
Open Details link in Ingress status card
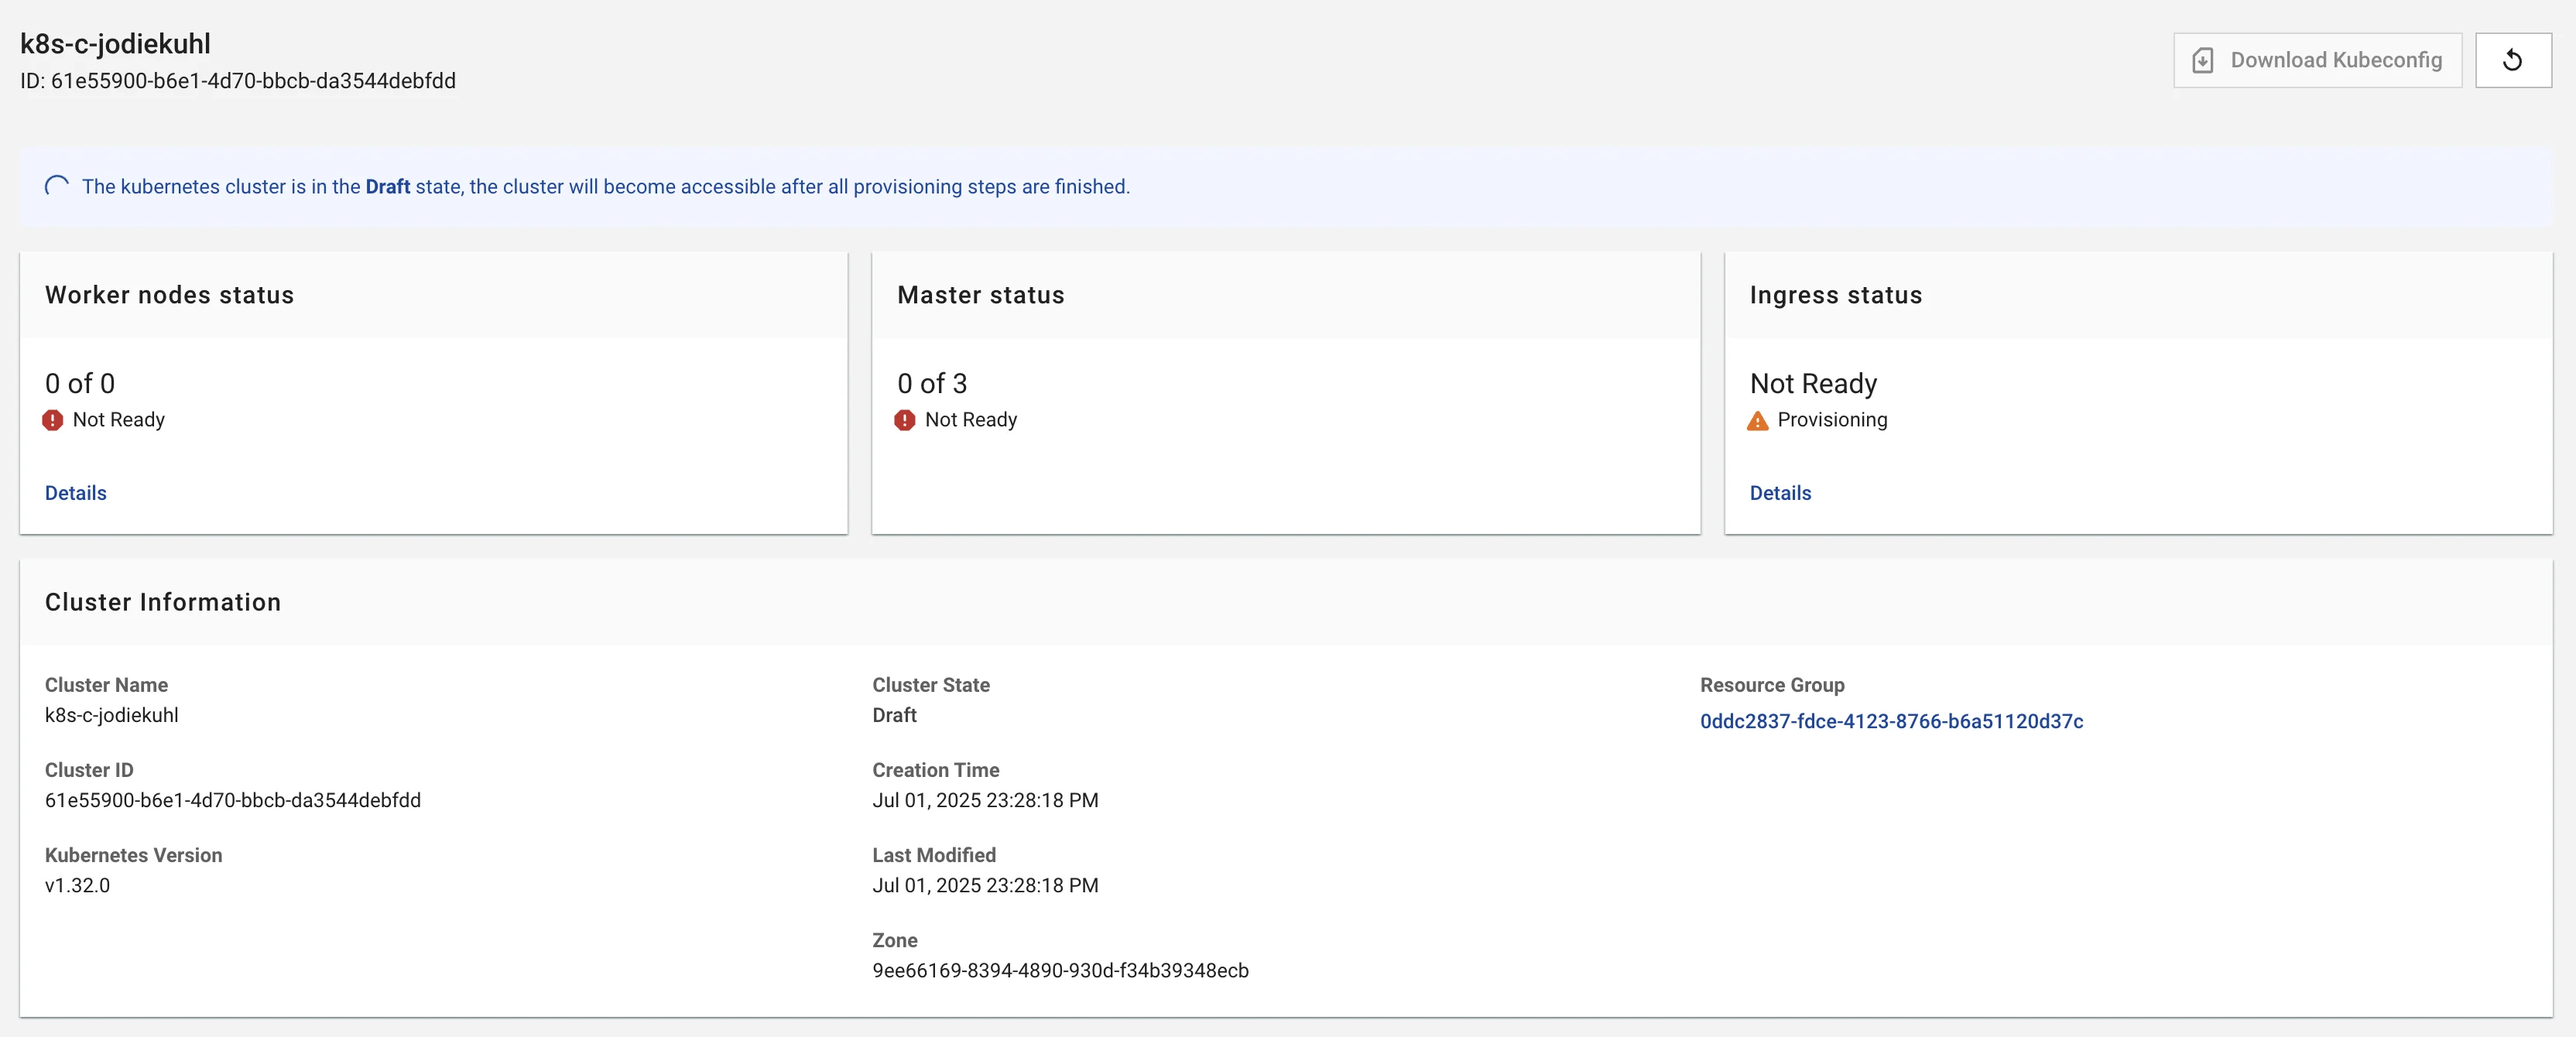coord(1780,493)
